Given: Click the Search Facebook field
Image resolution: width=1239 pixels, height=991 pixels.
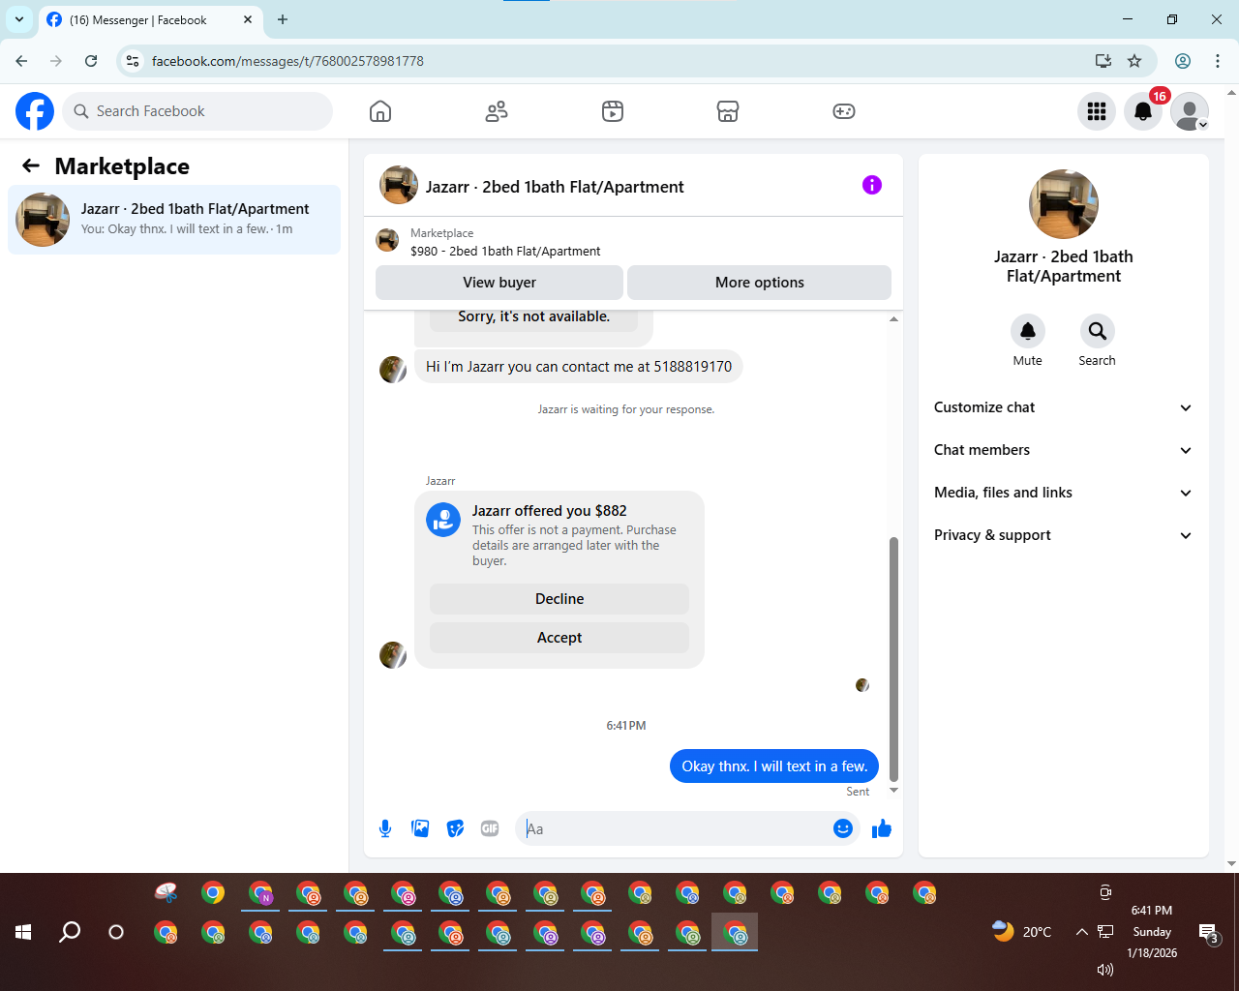Looking at the screenshot, I should point(197,111).
